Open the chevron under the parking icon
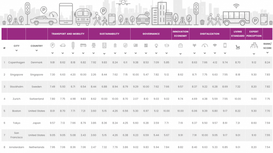The image size is (273, 153). [53, 53]
